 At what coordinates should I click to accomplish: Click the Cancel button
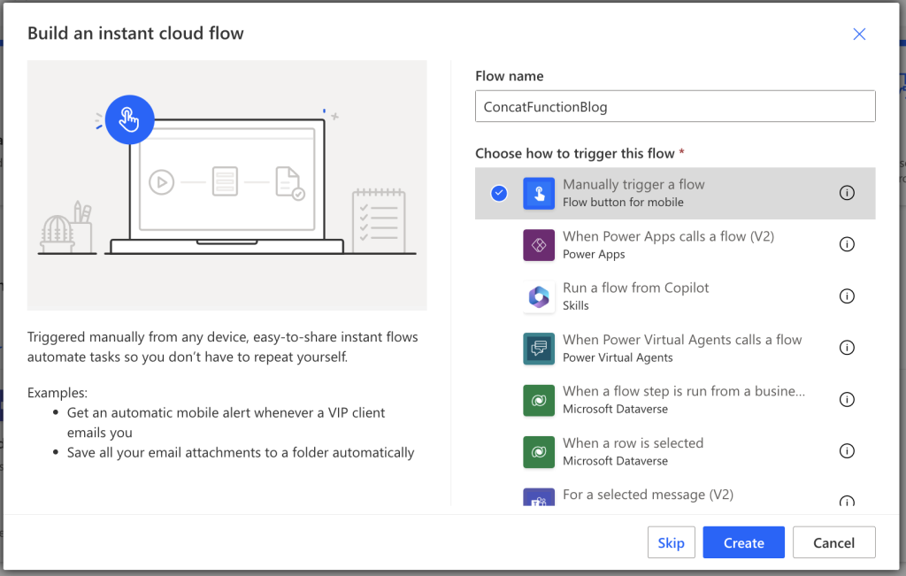point(833,542)
